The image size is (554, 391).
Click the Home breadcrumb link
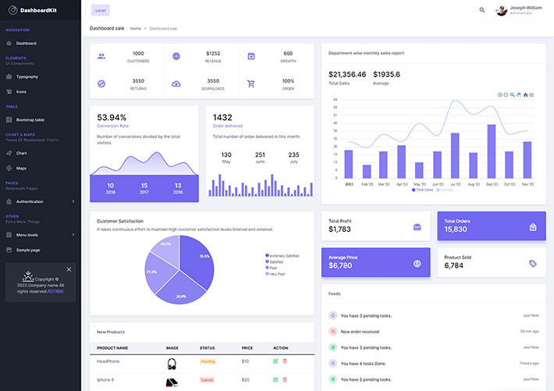[x=136, y=28]
